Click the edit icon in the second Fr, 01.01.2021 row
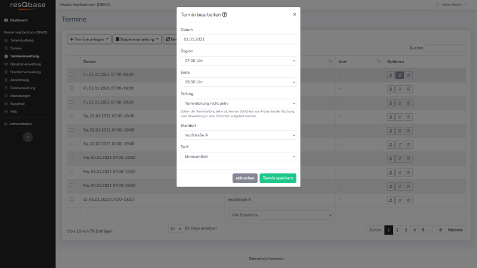 coord(399,89)
